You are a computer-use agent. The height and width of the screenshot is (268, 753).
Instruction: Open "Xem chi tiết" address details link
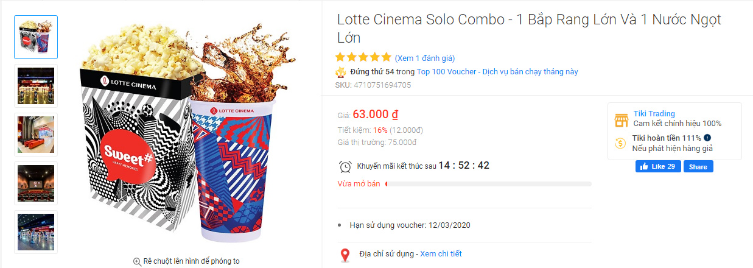point(441,254)
